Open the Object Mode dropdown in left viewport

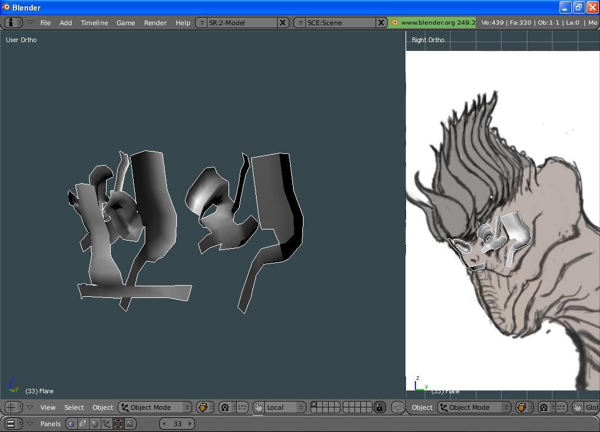pos(155,407)
